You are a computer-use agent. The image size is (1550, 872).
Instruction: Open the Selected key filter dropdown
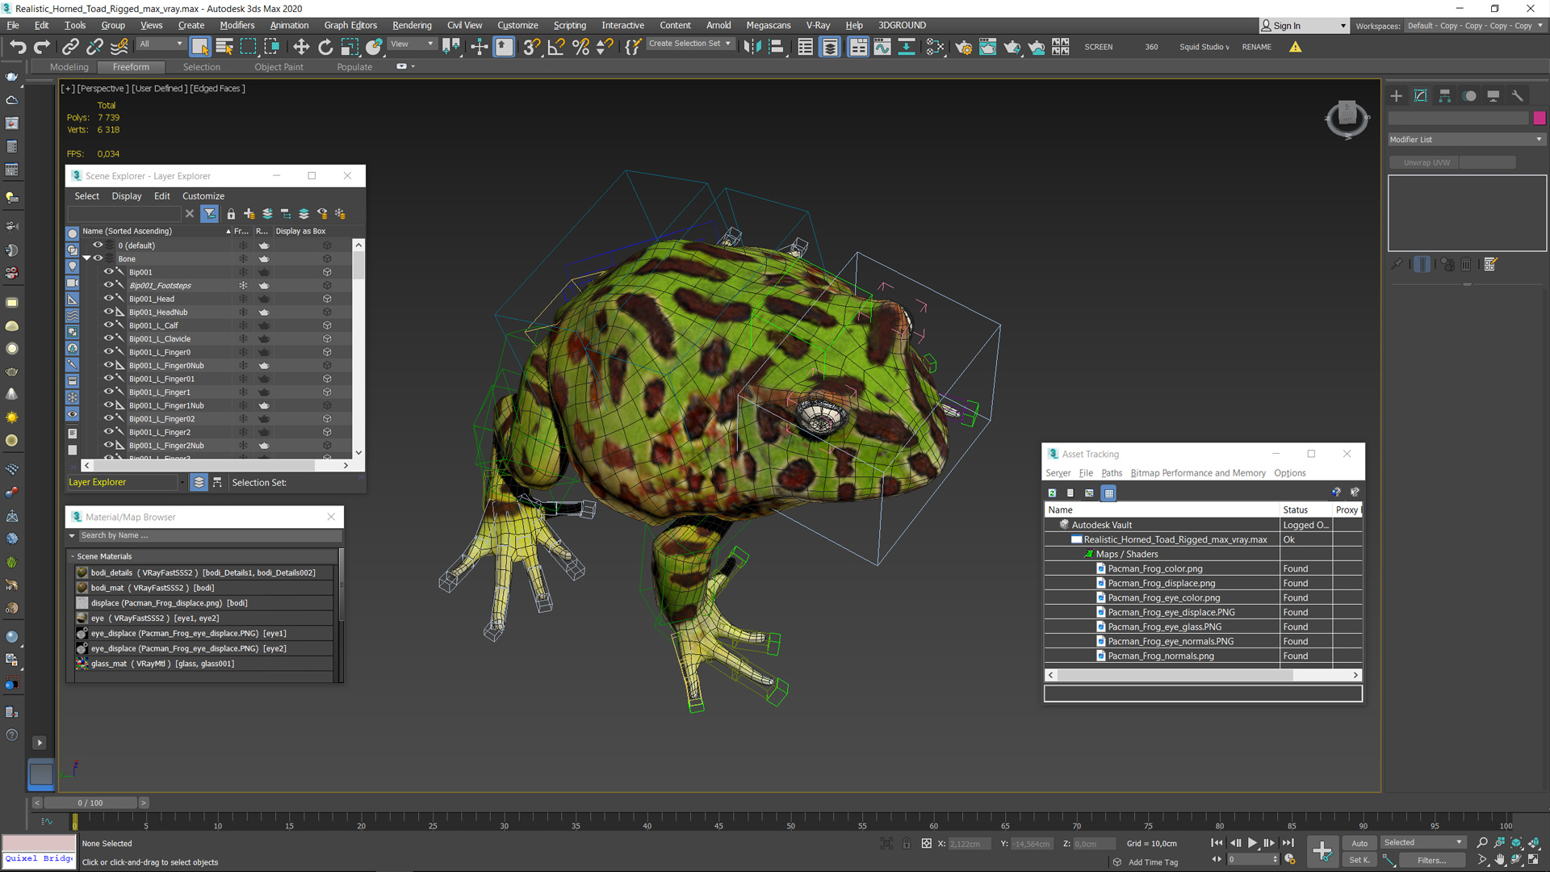[1422, 843]
